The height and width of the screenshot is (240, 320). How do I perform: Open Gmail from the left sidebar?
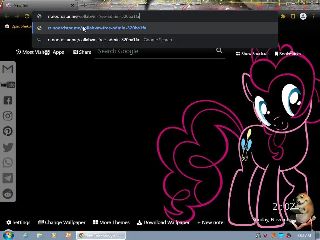(x=8, y=69)
